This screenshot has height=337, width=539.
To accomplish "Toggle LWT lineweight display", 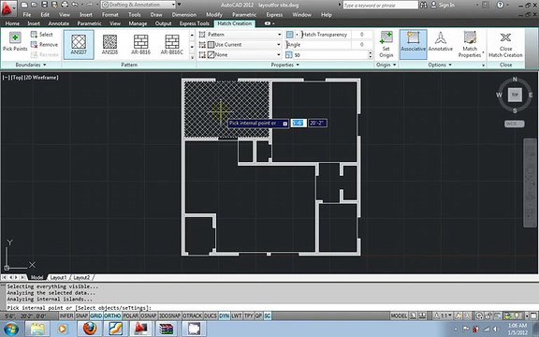I will 236,315.
